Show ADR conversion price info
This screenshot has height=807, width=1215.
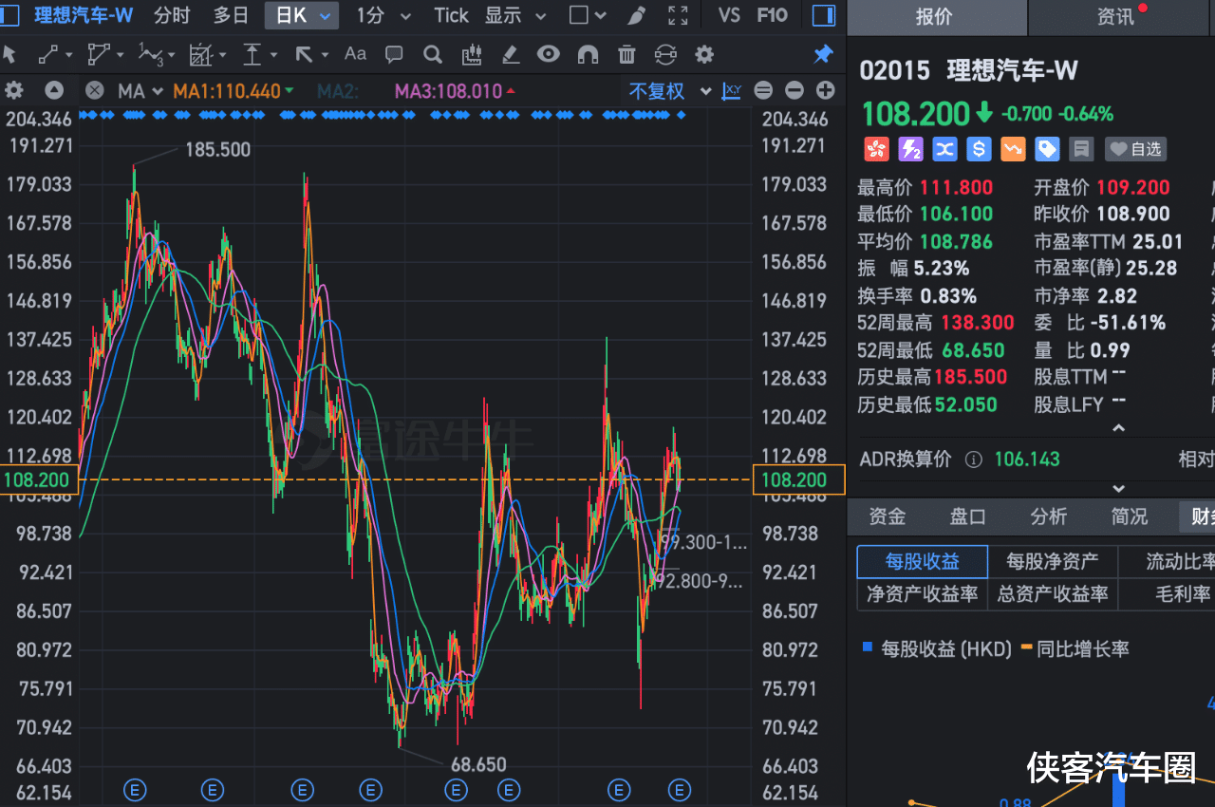(973, 460)
